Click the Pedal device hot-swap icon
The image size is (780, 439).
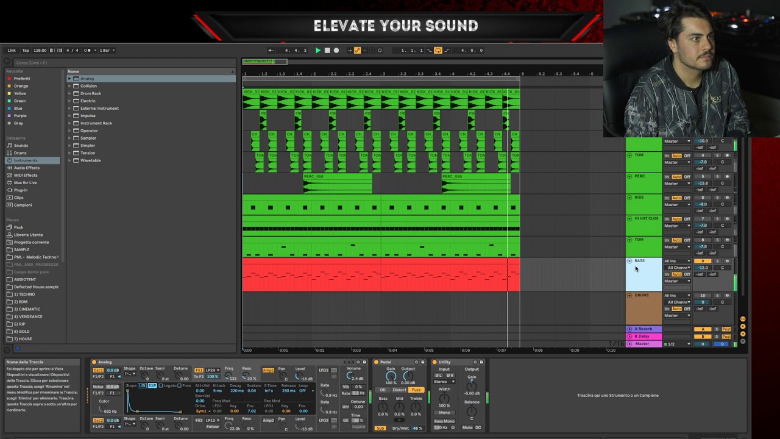click(x=416, y=362)
